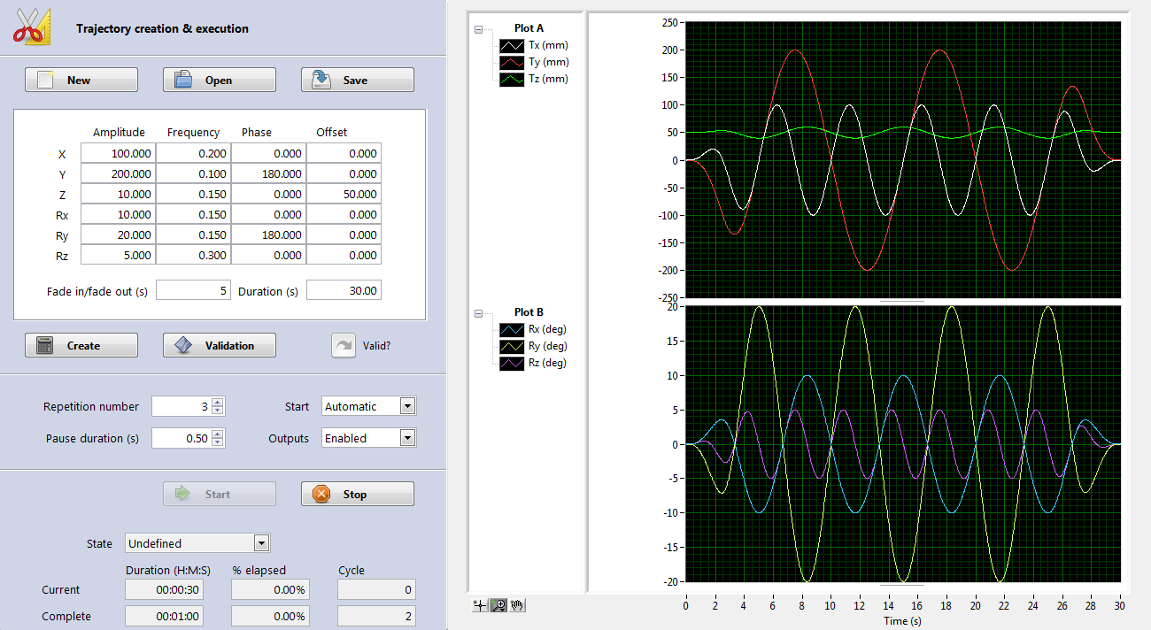This screenshot has height=630, width=1151.
Task: Click the Ry (deg) plot legend icon
Action: [512, 346]
